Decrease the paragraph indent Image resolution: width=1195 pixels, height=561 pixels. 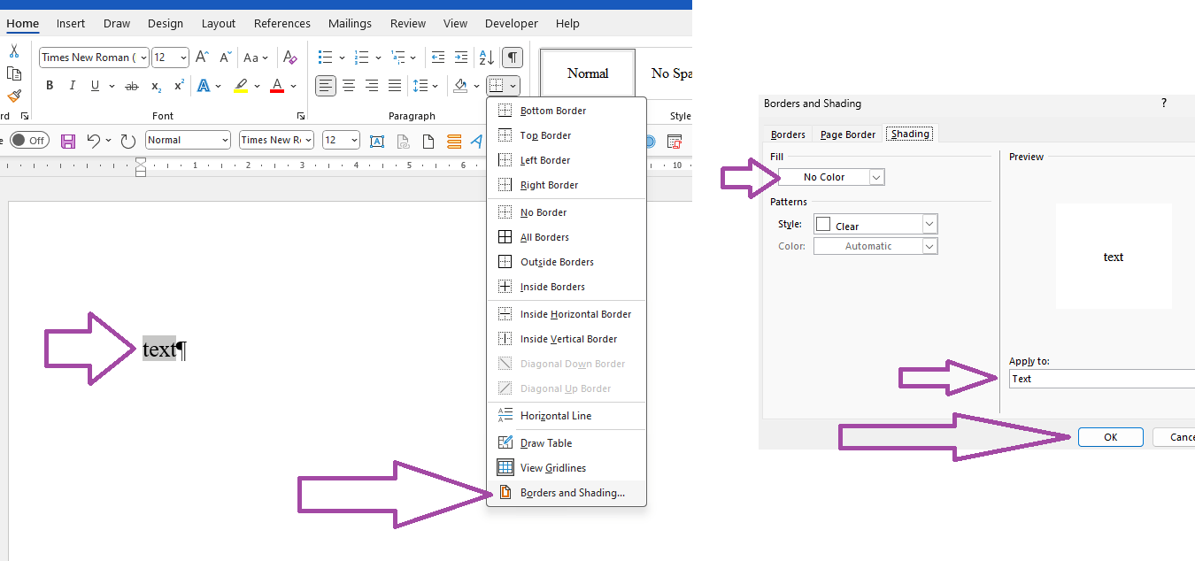pos(438,58)
